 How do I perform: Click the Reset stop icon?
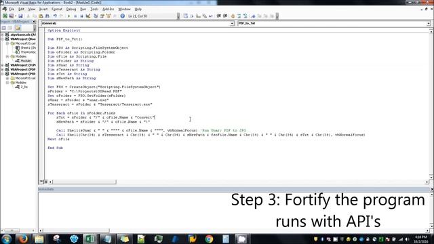pyautogui.click(x=81, y=16)
